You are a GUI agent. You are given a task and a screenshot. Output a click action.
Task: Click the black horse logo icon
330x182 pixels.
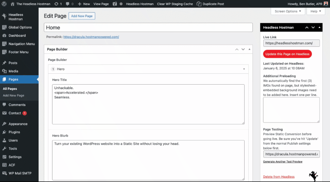pyautogui.click(x=313, y=176)
